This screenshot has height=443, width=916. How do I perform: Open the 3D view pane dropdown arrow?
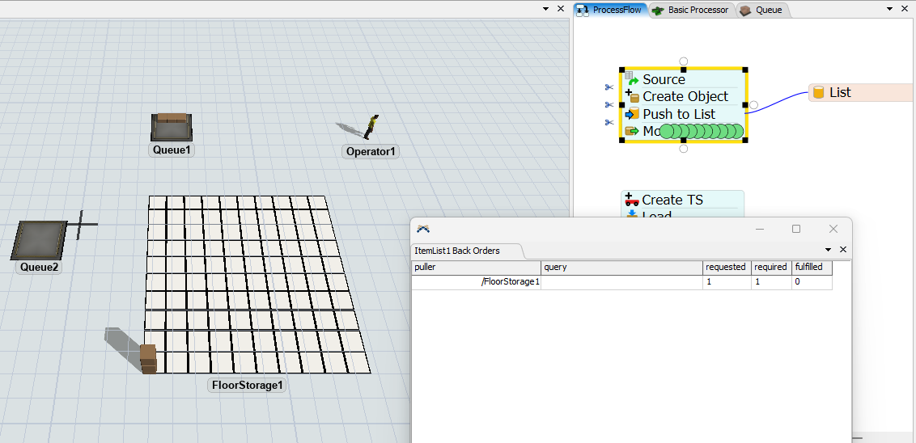pyautogui.click(x=545, y=9)
